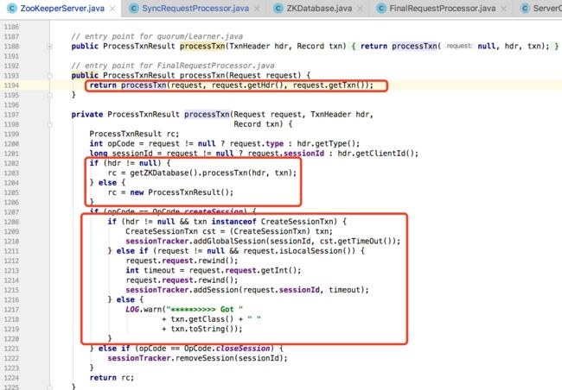Viewport: 562px width, 390px height.
Task: Click 'txn.getClass()' on line 1218
Action: click(202, 319)
